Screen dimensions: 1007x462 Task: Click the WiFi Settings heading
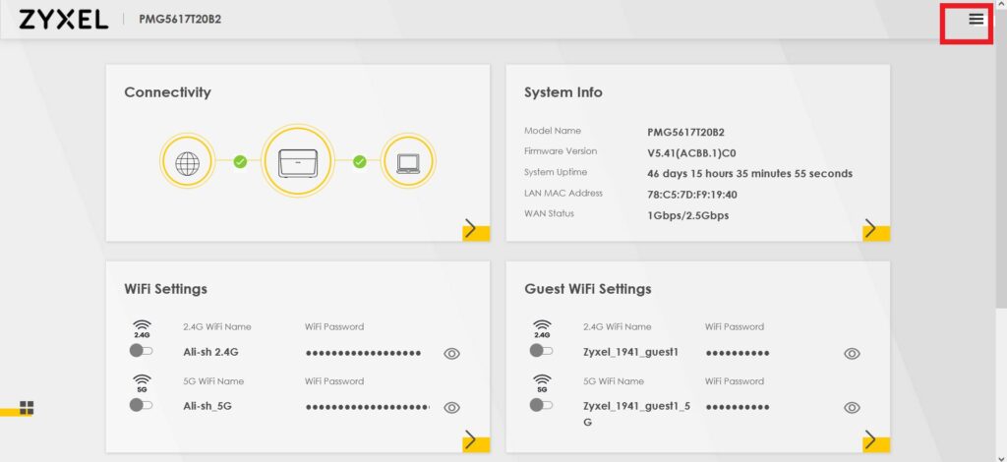(165, 289)
